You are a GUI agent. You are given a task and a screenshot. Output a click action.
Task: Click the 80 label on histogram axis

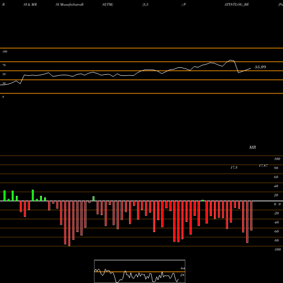[276, 168]
